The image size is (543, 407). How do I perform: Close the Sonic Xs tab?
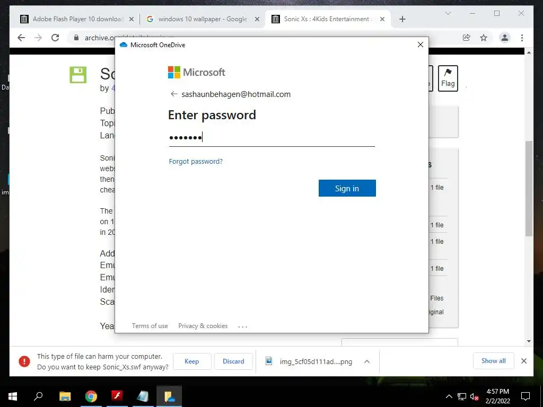click(382, 20)
